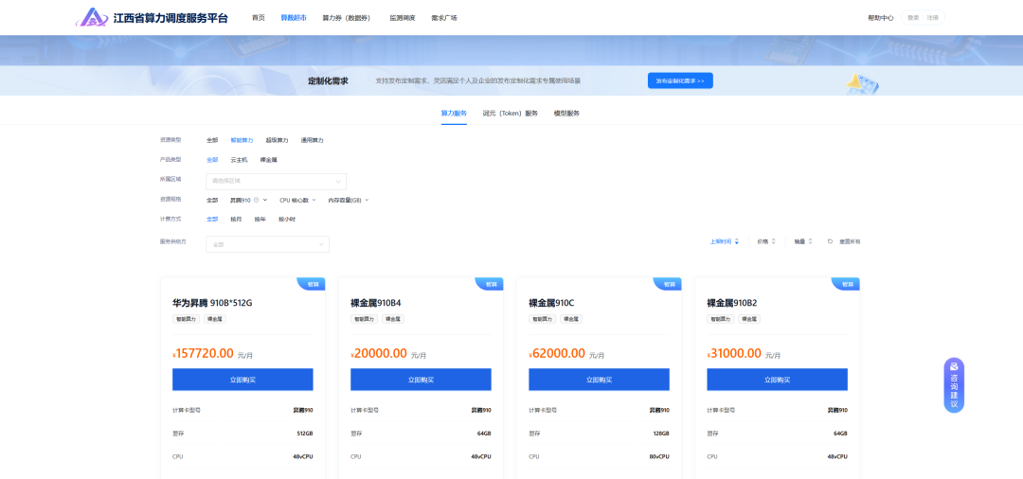Choose 按年 billing method

coord(260,220)
